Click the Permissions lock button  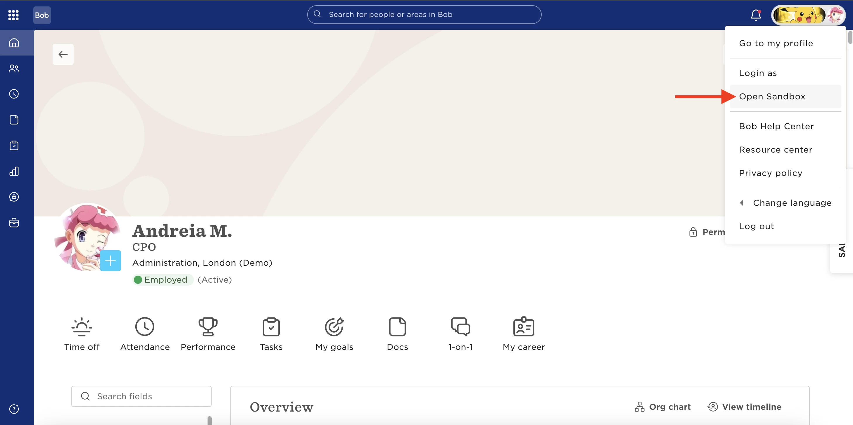707,232
